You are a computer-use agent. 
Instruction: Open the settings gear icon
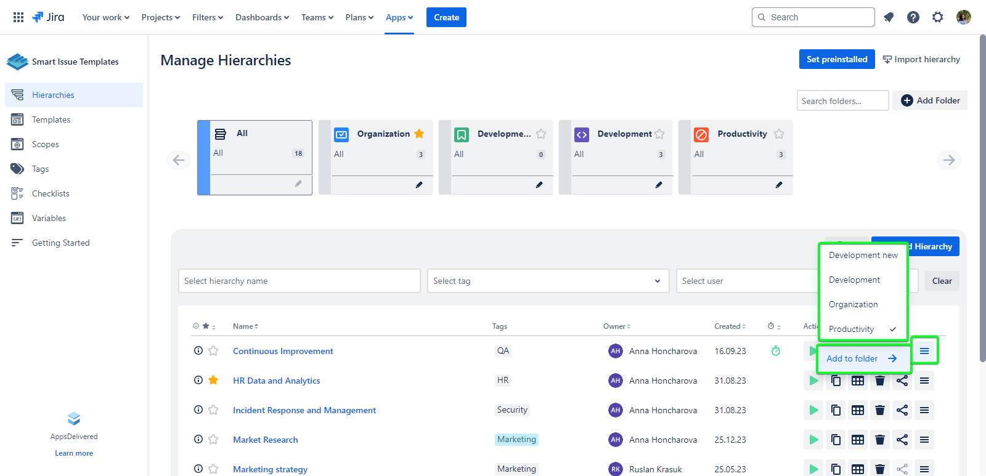pyautogui.click(x=938, y=17)
